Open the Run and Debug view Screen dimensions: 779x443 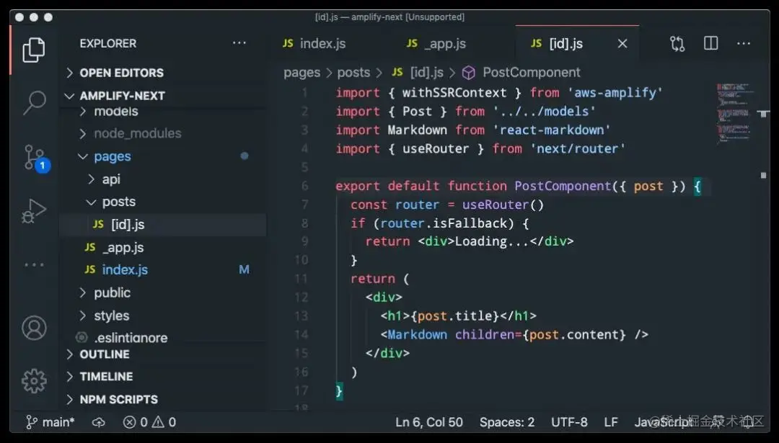coord(35,211)
